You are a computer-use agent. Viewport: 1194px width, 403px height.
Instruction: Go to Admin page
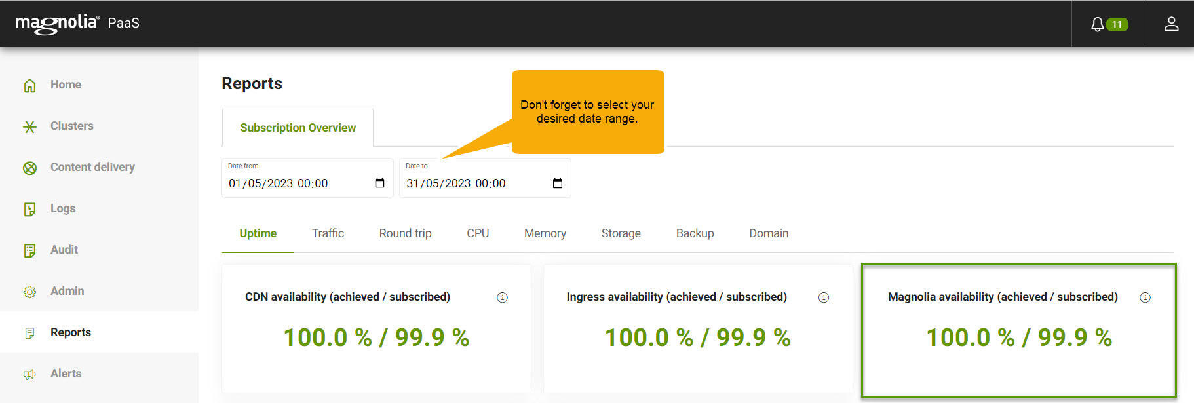pyautogui.click(x=67, y=291)
